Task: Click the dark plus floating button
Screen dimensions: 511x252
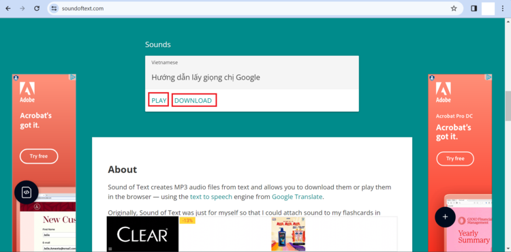Action: [445, 217]
